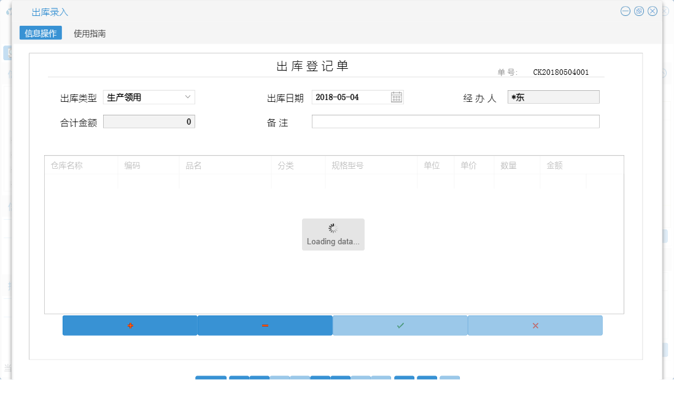This screenshot has width=674, height=402.
Task: Click the green checkmark confirm icon
Action: point(400,325)
